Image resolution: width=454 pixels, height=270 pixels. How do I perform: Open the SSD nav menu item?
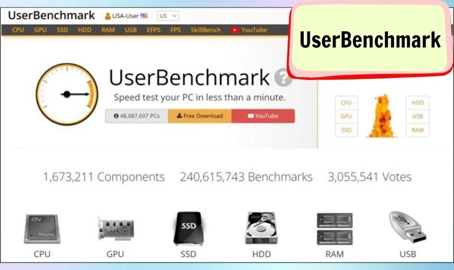pyautogui.click(x=62, y=30)
